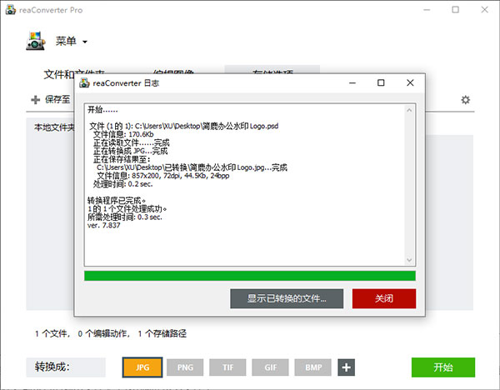Click the log line '正在转换成 JPG...完成'

[x=131, y=151]
